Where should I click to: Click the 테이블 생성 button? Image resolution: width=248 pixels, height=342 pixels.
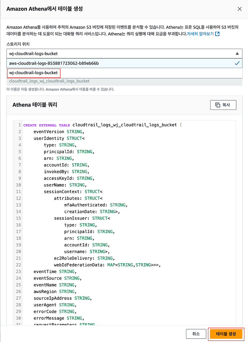pyautogui.click(x=226, y=334)
